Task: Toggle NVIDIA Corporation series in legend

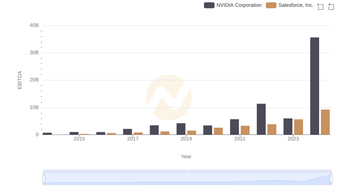Action: [x=233, y=5]
